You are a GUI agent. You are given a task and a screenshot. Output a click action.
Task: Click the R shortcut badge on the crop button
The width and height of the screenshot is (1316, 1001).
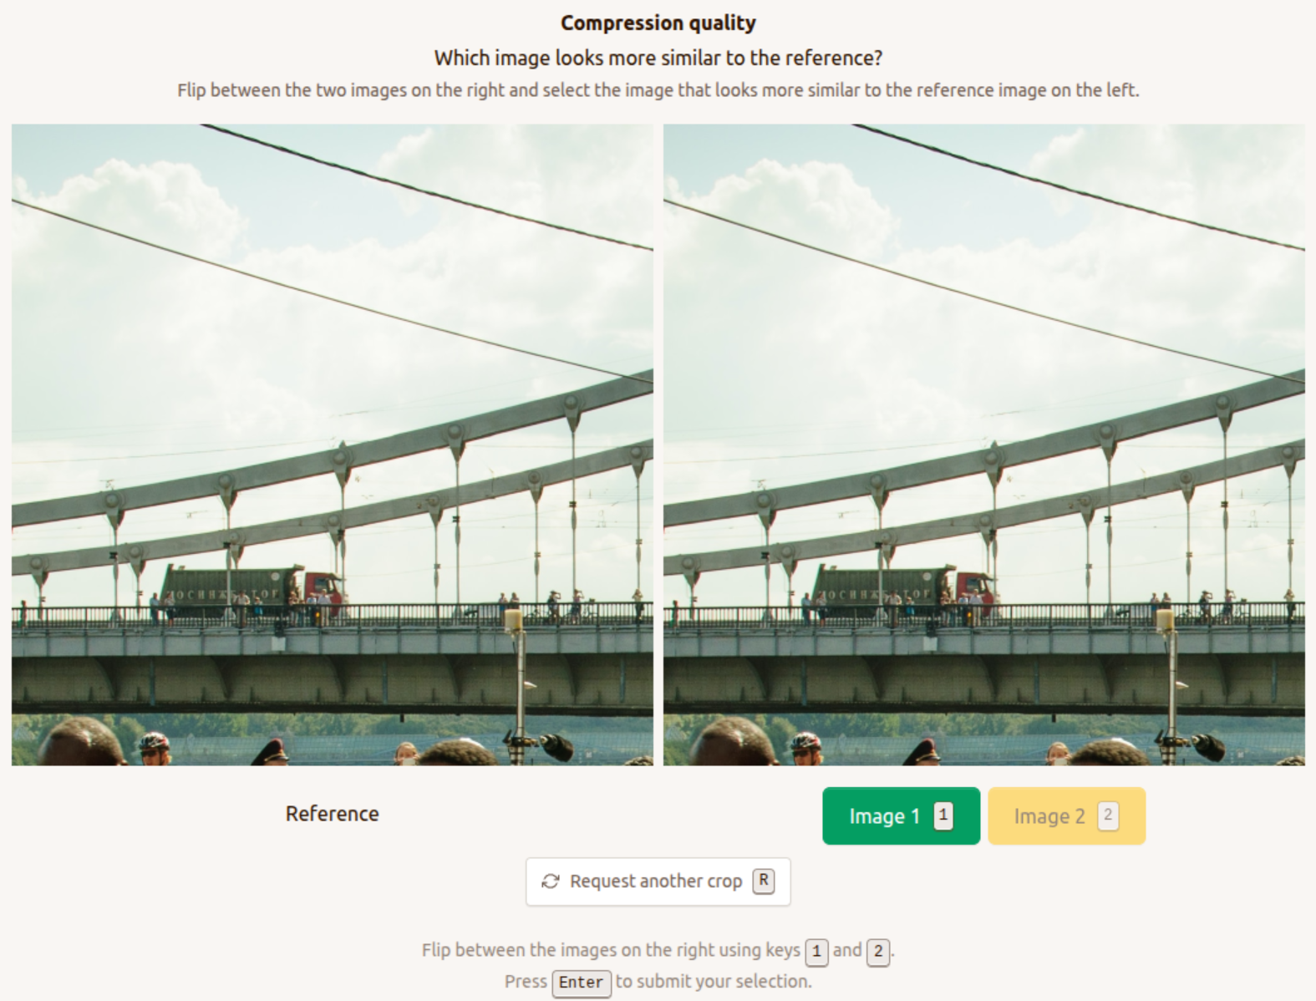coord(763,881)
